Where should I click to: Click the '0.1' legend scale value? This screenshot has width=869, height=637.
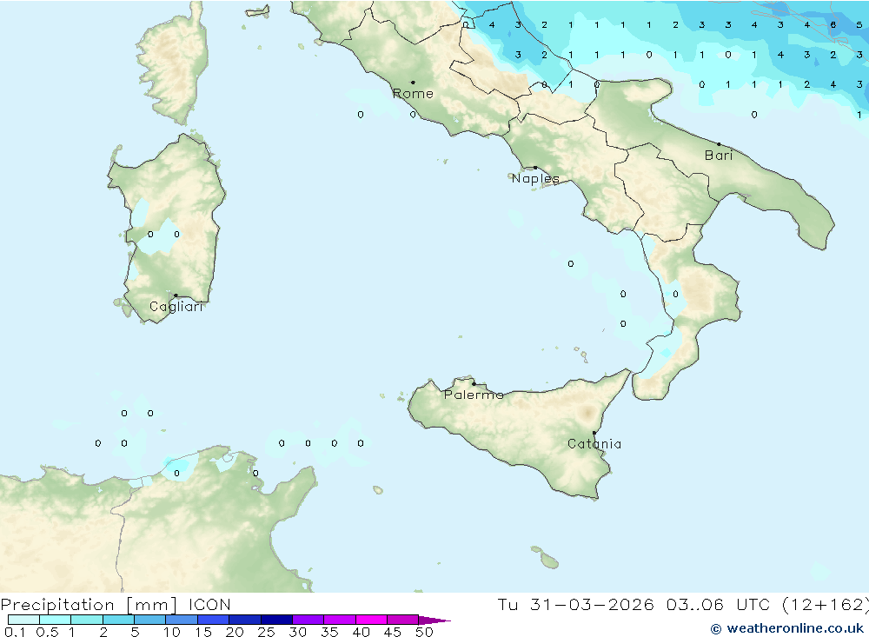coord(15,632)
